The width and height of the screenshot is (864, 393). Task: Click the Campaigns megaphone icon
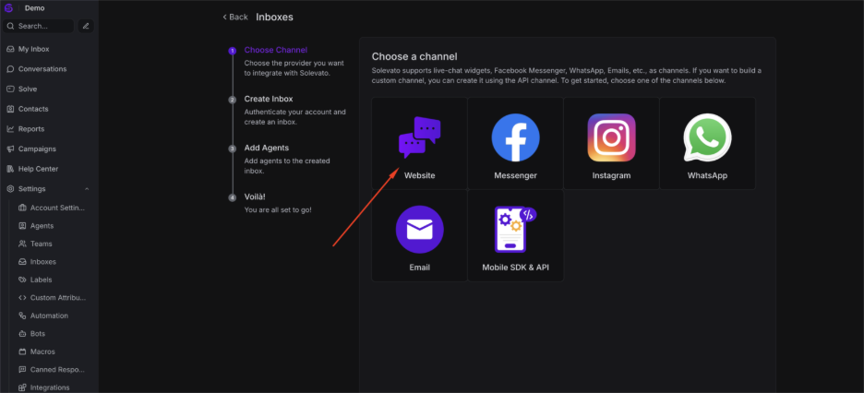pos(10,149)
